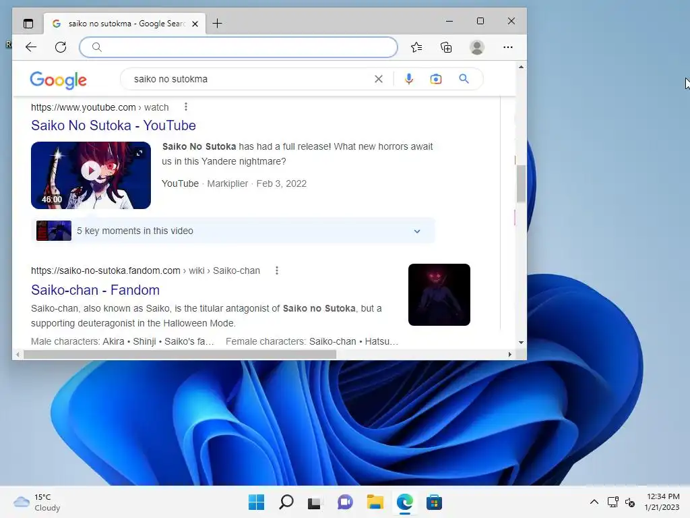The width and height of the screenshot is (690, 518).
Task: Open the Windows Start menu
Action: (x=256, y=502)
